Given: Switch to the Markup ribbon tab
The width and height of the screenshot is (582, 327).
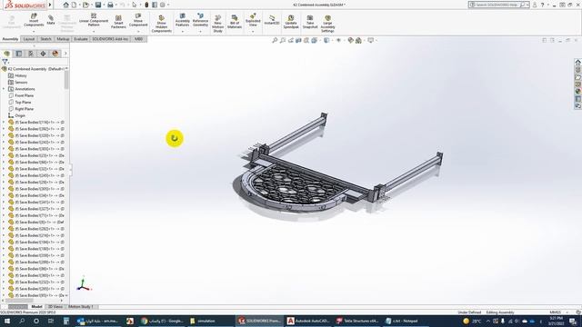Looking at the screenshot, I should [63, 39].
